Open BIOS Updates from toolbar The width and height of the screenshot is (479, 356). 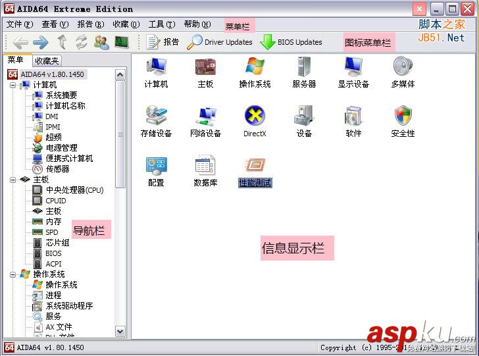(x=291, y=42)
